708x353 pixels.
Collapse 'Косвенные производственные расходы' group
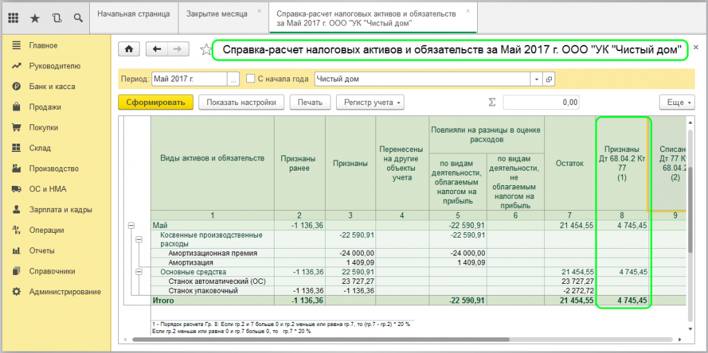click(138, 240)
